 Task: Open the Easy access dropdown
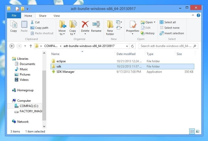[x=119, y=28]
